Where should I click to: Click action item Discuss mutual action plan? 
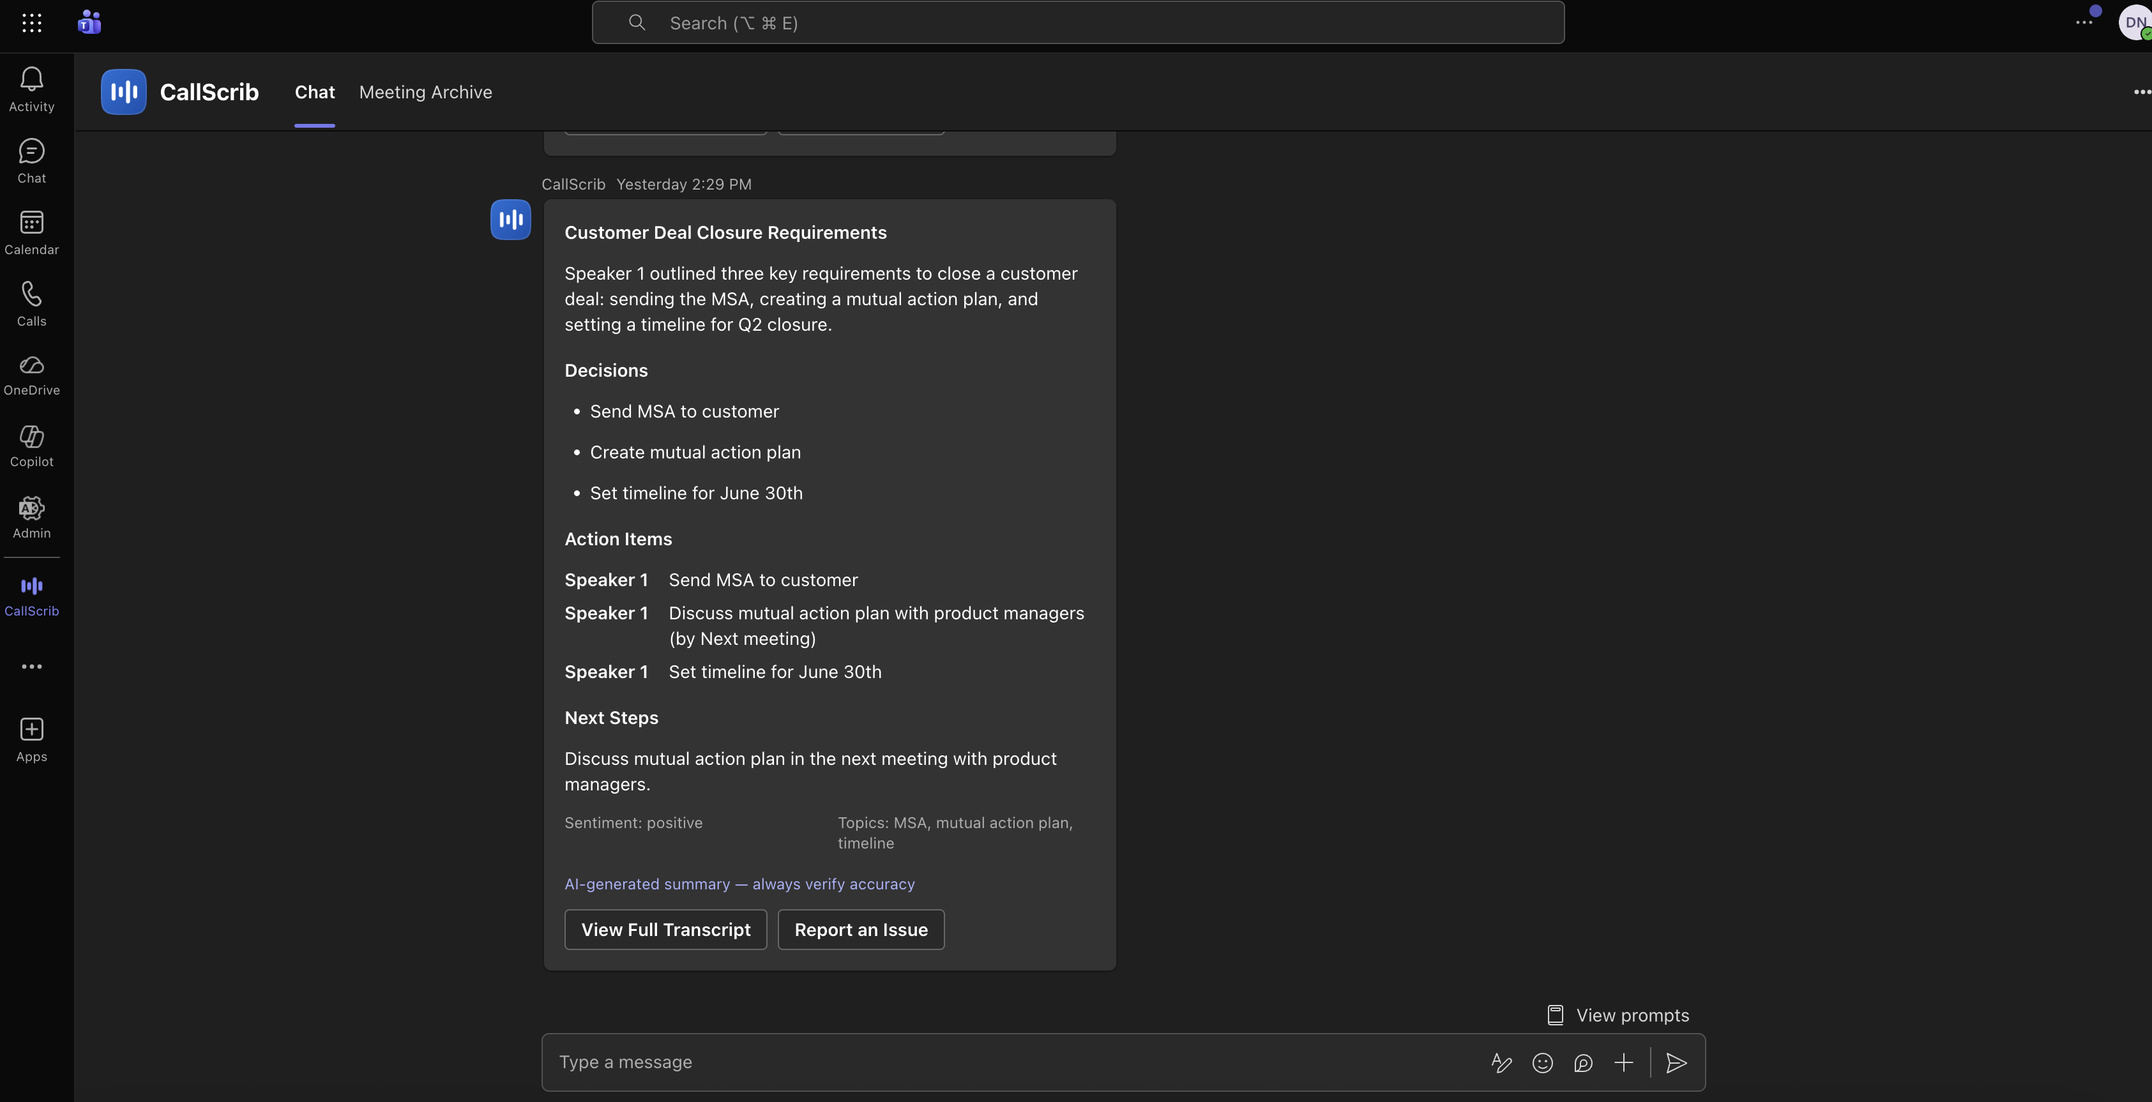(x=876, y=626)
